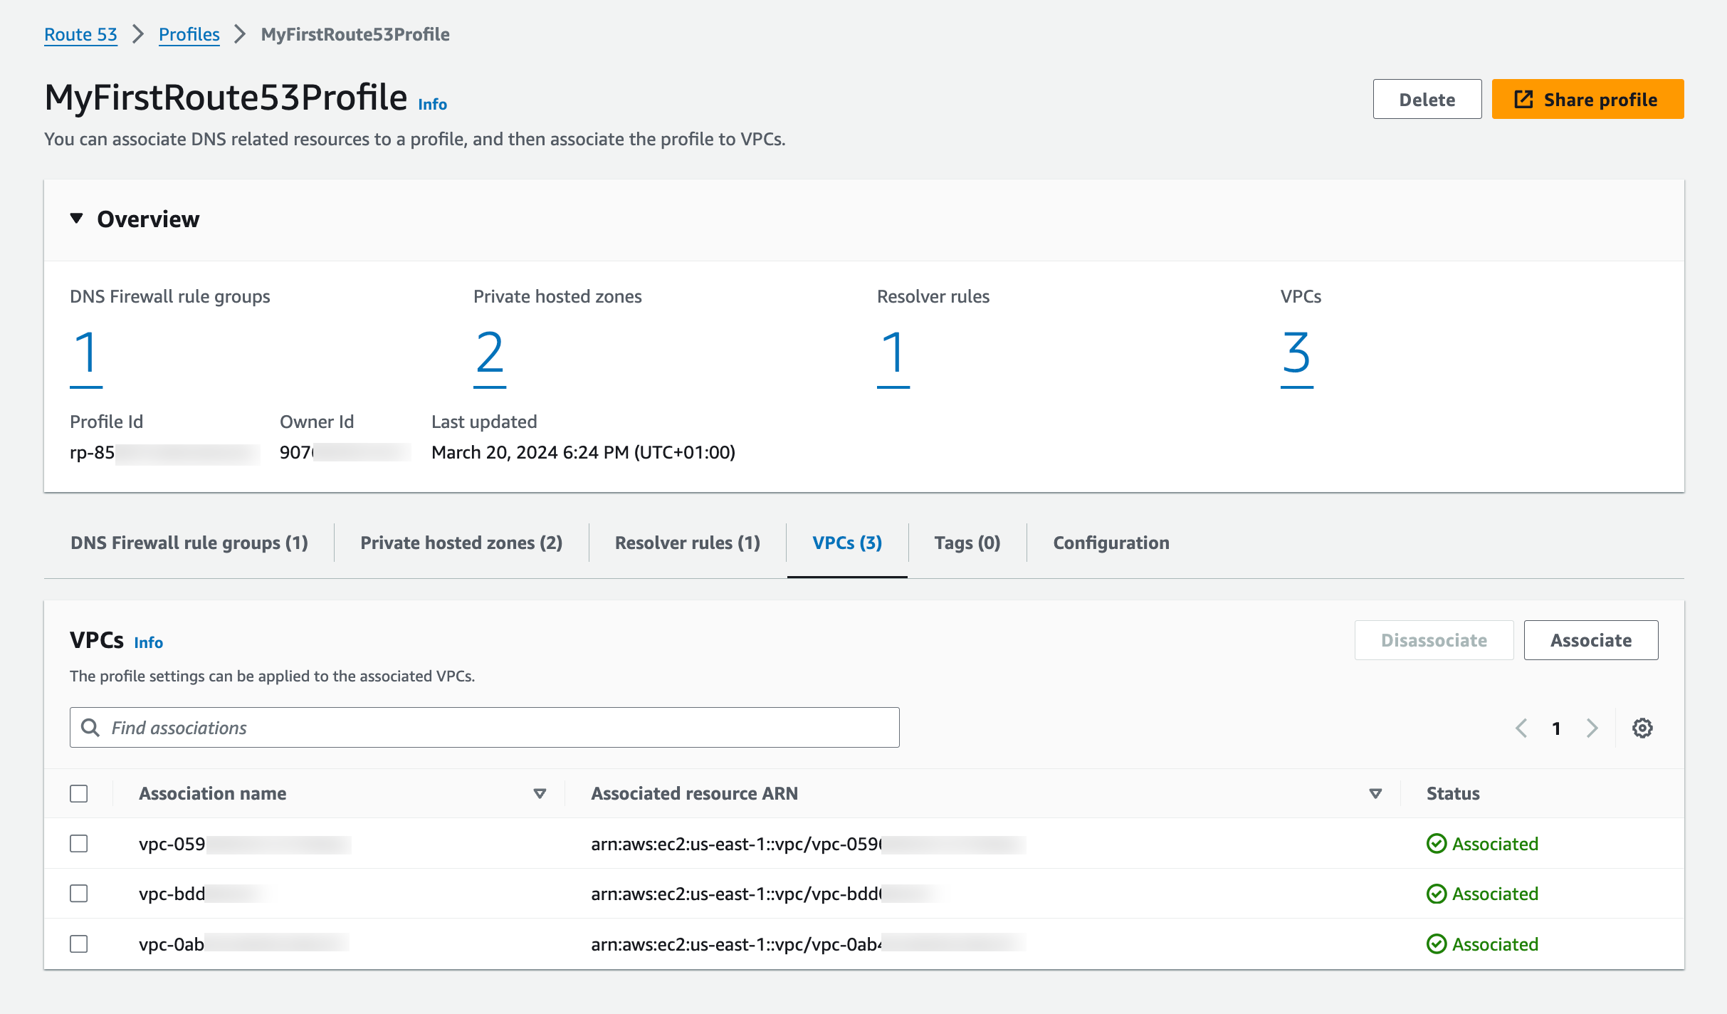Click Associated status icon for vpc-0ab
The image size is (1727, 1014).
[1437, 944]
